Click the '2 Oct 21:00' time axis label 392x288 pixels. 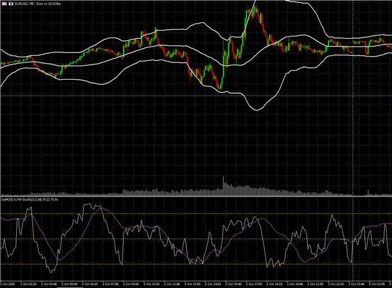coord(316,284)
